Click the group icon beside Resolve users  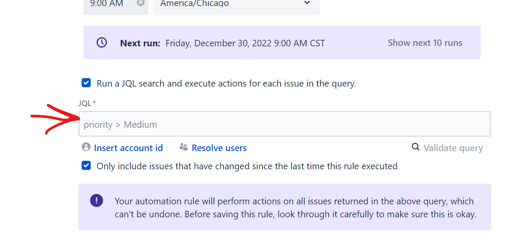(184, 147)
